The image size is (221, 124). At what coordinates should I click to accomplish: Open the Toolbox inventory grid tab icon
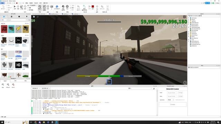(11, 17)
